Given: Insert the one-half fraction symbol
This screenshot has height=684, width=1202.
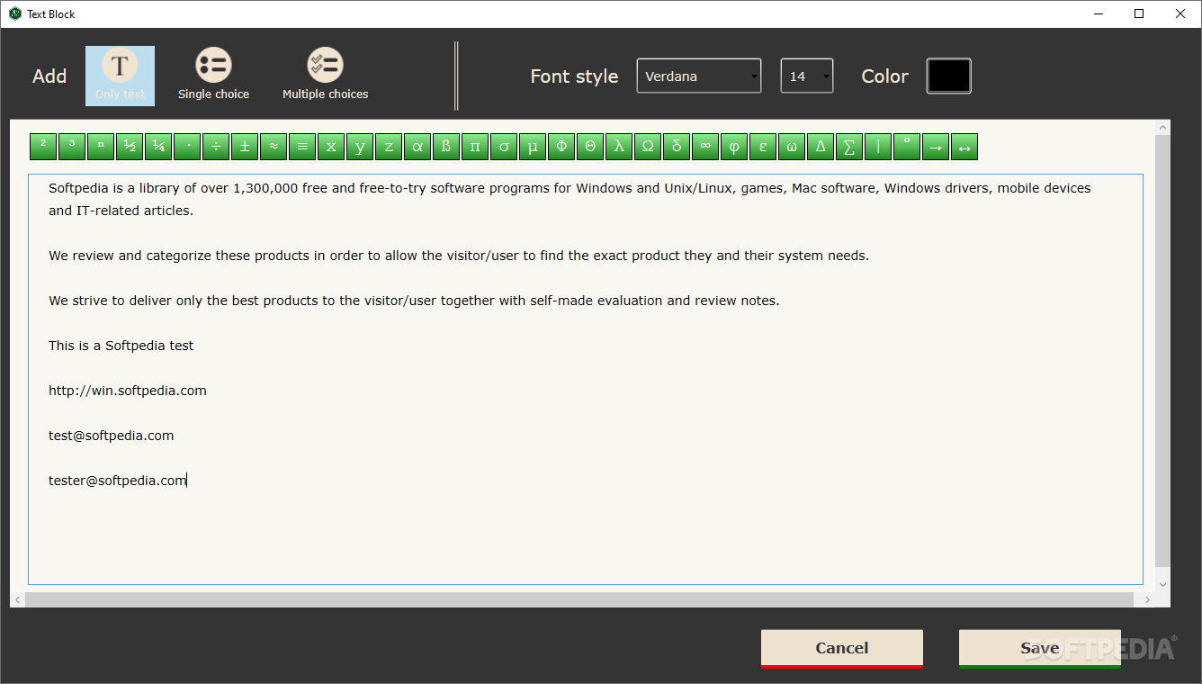Looking at the screenshot, I should pos(130,147).
